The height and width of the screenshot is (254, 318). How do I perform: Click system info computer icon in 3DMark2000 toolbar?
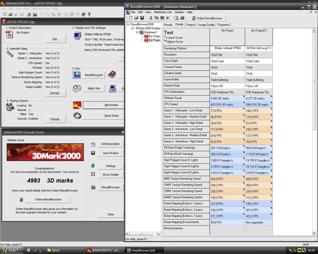pos(29,14)
